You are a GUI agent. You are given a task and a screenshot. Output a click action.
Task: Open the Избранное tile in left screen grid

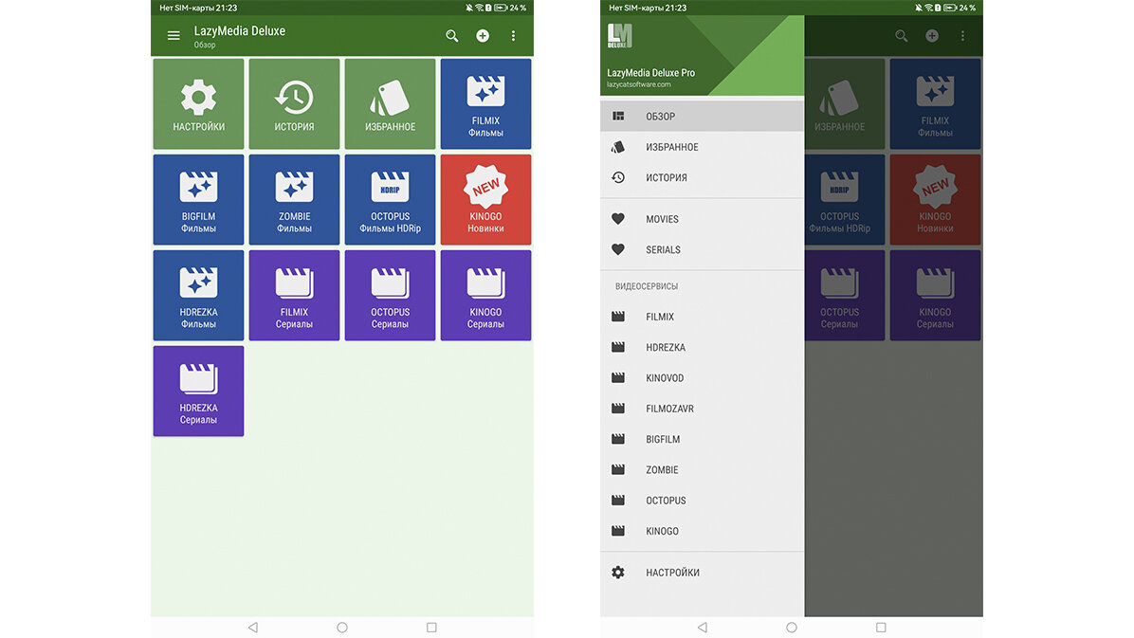390,103
